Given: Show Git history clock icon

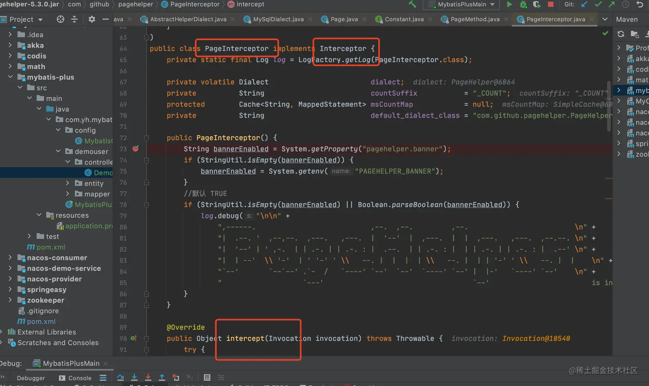Looking at the screenshot, I should coord(626,4).
